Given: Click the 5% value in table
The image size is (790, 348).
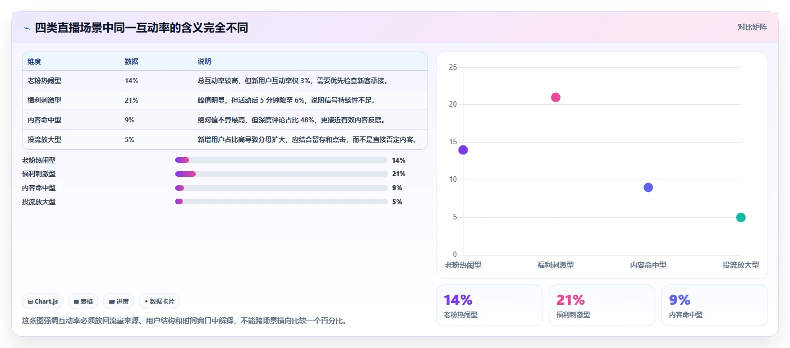Looking at the screenshot, I should 130,140.
